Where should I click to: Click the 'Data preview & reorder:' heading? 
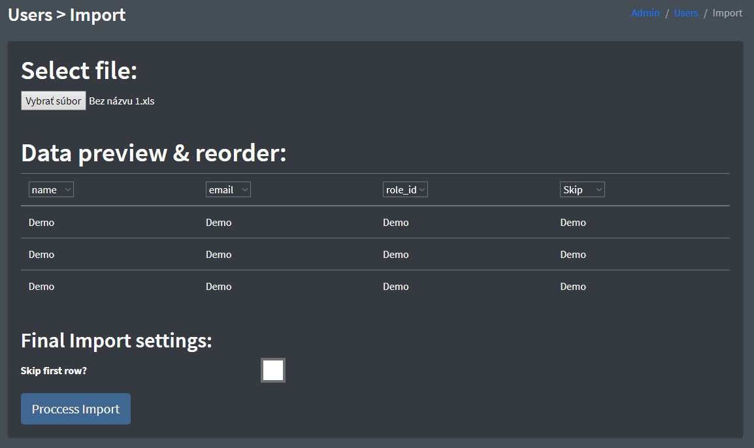pyautogui.click(x=154, y=153)
